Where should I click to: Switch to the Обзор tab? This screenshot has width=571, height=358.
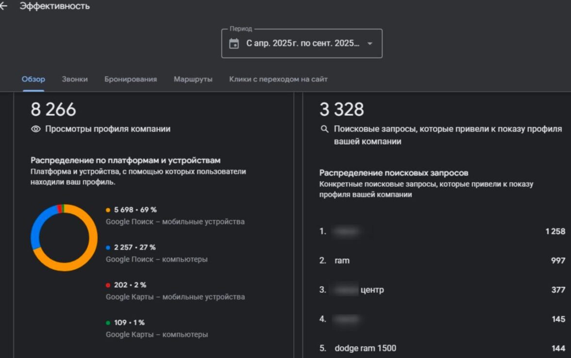pos(33,79)
